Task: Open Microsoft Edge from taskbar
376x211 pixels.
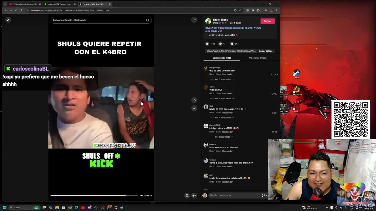Action: pyautogui.click(x=76, y=207)
